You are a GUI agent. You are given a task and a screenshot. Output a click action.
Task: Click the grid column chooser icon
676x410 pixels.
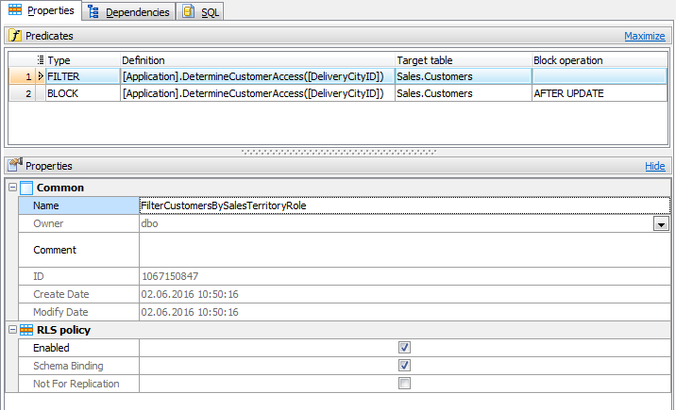tap(41, 60)
